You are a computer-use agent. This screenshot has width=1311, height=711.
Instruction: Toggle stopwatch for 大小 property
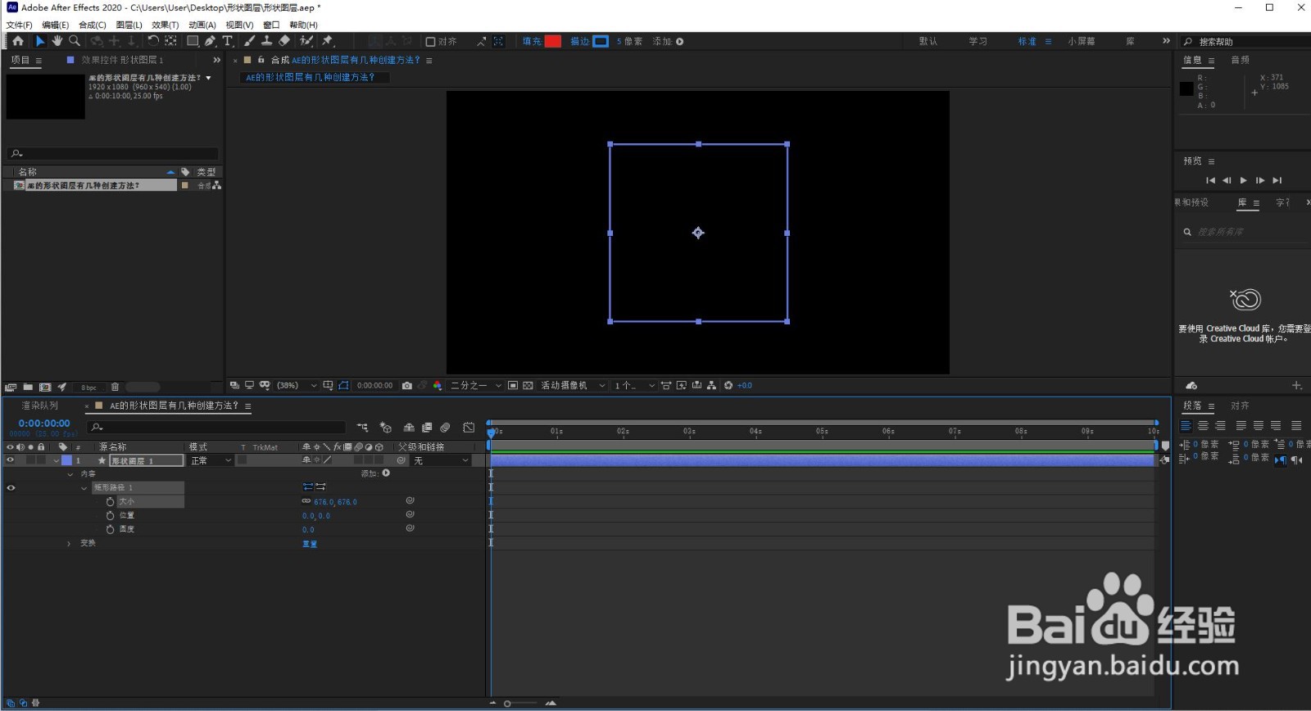(110, 501)
